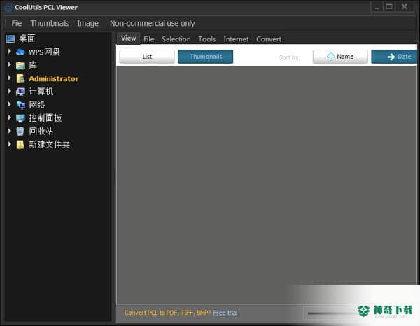Expand the 库 tree node
The width and height of the screenshot is (420, 326).
pos(10,64)
